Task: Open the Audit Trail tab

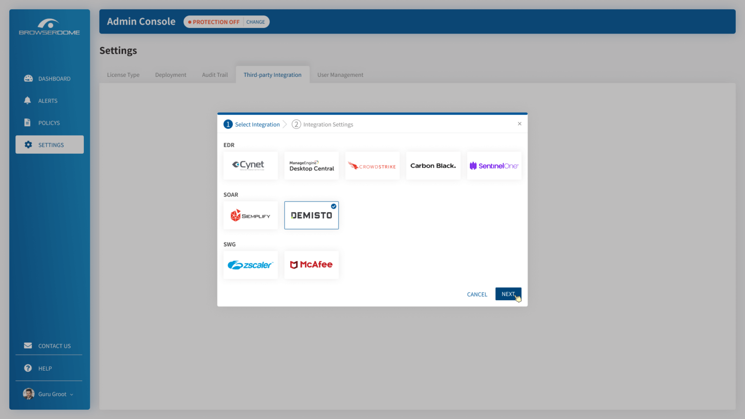Action: 215,75
